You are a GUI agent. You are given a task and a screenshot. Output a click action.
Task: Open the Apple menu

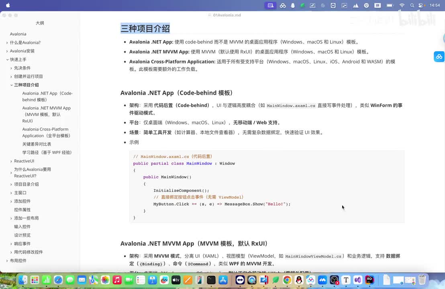(x=8, y=5)
